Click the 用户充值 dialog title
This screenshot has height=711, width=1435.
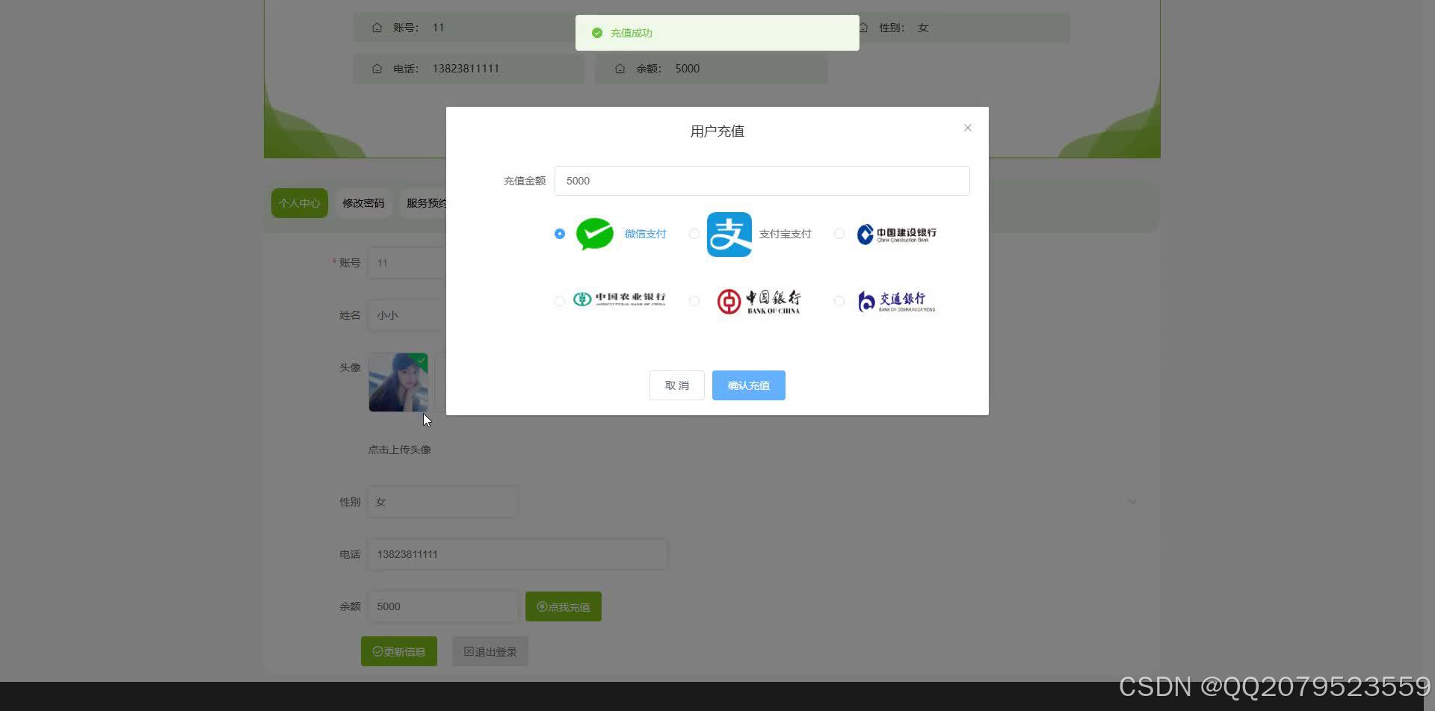click(x=717, y=131)
